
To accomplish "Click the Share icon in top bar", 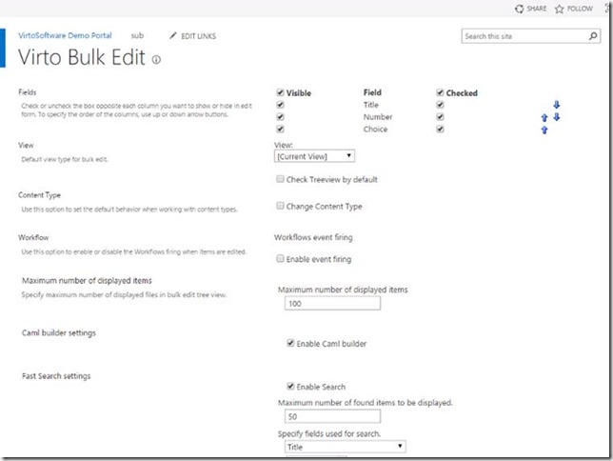I will pos(518,9).
